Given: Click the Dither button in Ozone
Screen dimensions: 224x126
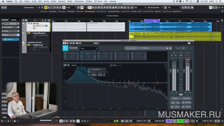Looking at the screenshot, I should click(187, 107).
